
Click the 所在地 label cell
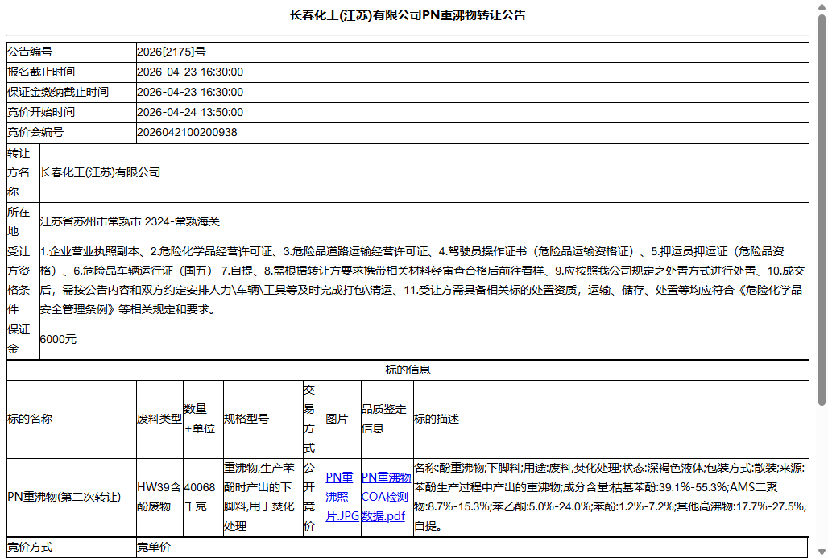coord(23,222)
